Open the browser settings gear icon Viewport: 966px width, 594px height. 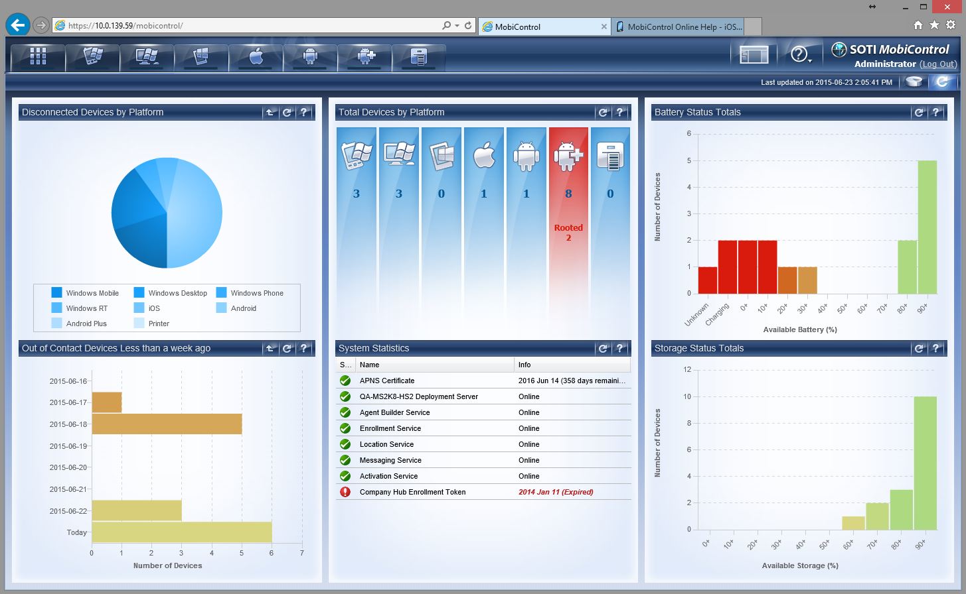pyautogui.click(x=951, y=25)
